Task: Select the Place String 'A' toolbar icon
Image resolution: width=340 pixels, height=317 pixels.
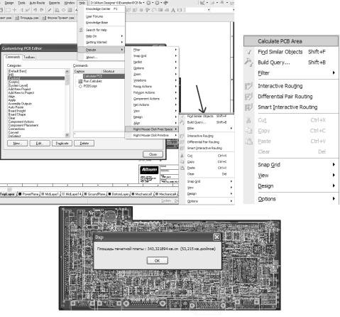Action: [173, 10]
